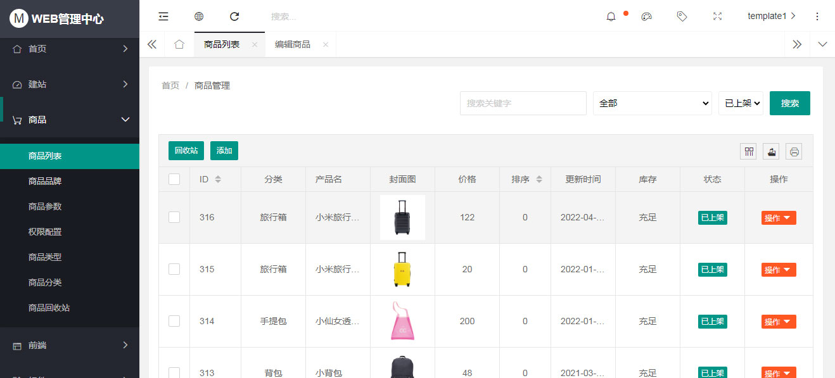Select the checkbox for product 314
Viewport: 835px width, 378px height.
click(174, 321)
